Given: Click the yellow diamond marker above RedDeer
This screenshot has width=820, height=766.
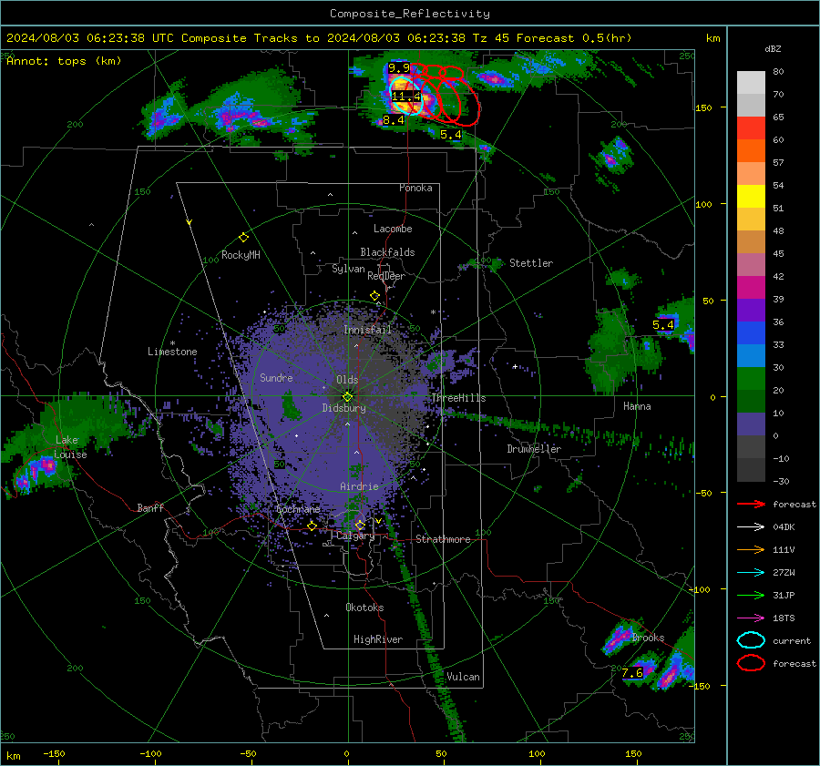Looking at the screenshot, I should pos(374,296).
